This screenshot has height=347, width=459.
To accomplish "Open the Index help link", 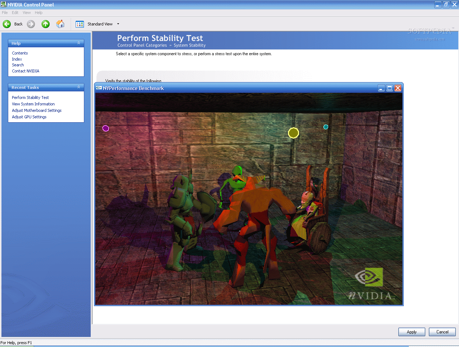I will point(17,59).
